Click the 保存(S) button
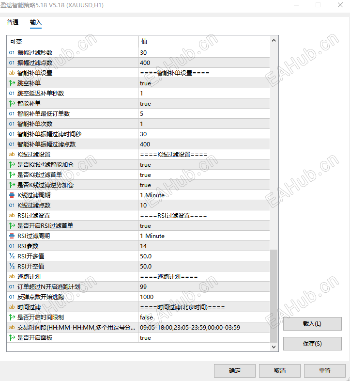 tap(312, 344)
